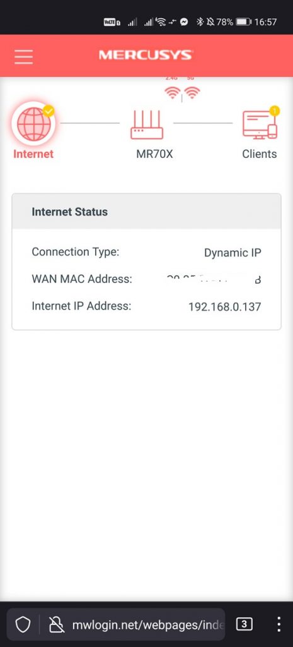This screenshot has width=293, height=647.
Task: Tap the insecure connection lock icon
Action: [56, 625]
